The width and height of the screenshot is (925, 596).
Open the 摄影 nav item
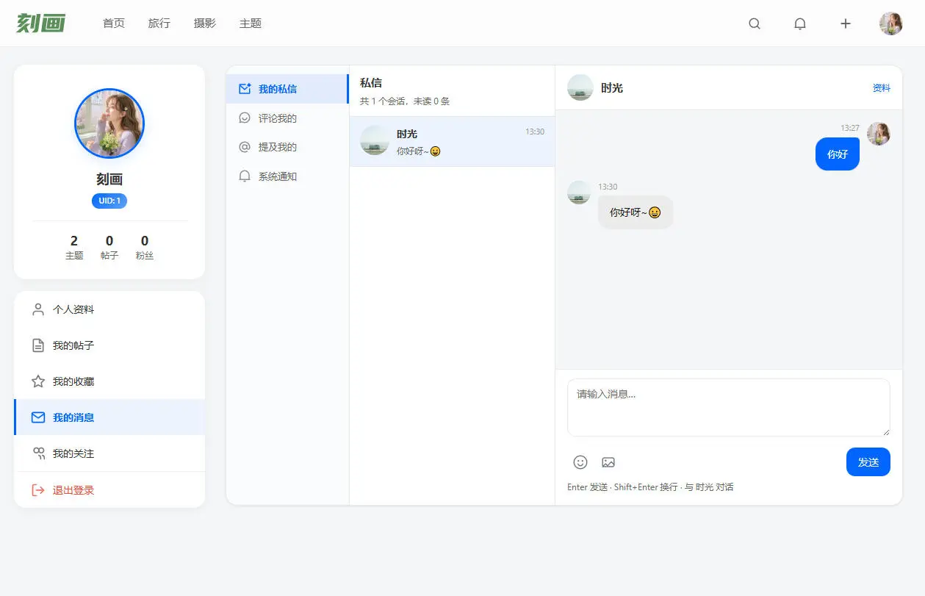pyautogui.click(x=205, y=24)
